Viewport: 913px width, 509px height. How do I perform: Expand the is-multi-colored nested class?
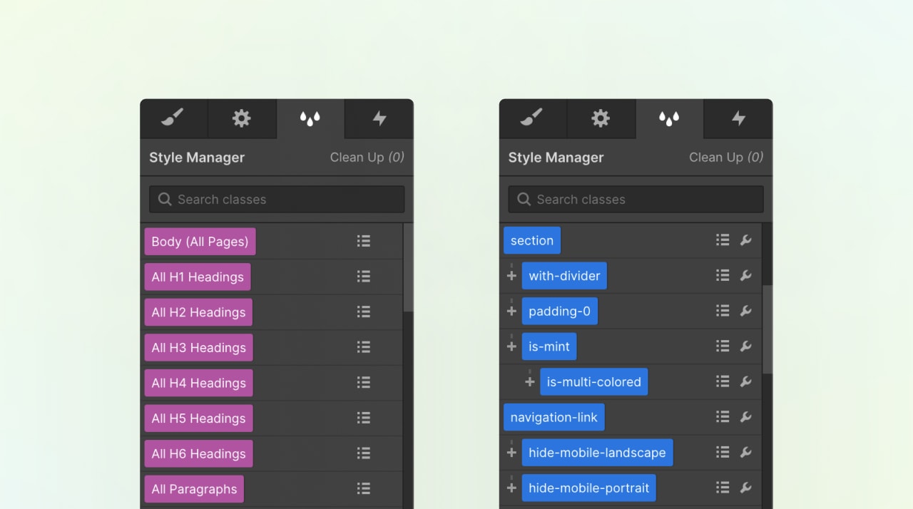point(529,381)
